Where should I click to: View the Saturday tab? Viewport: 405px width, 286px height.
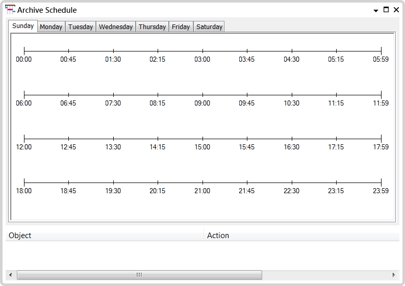coord(209,27)
